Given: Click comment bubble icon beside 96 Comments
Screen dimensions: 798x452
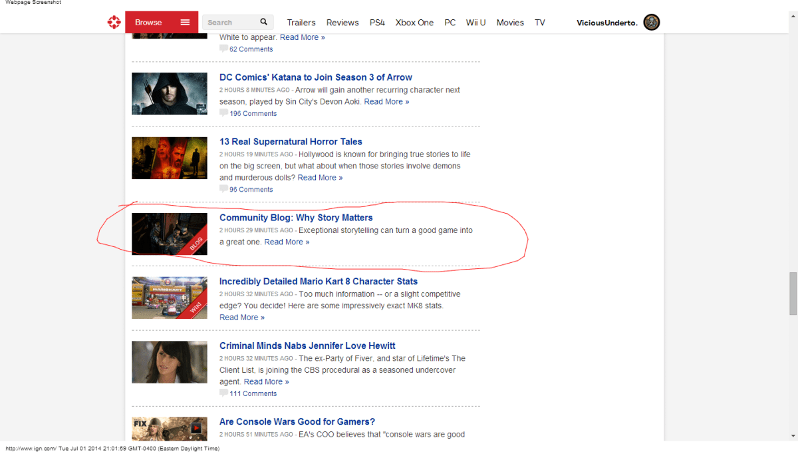Looking at the screenshot, I should [x=223, y=189].
